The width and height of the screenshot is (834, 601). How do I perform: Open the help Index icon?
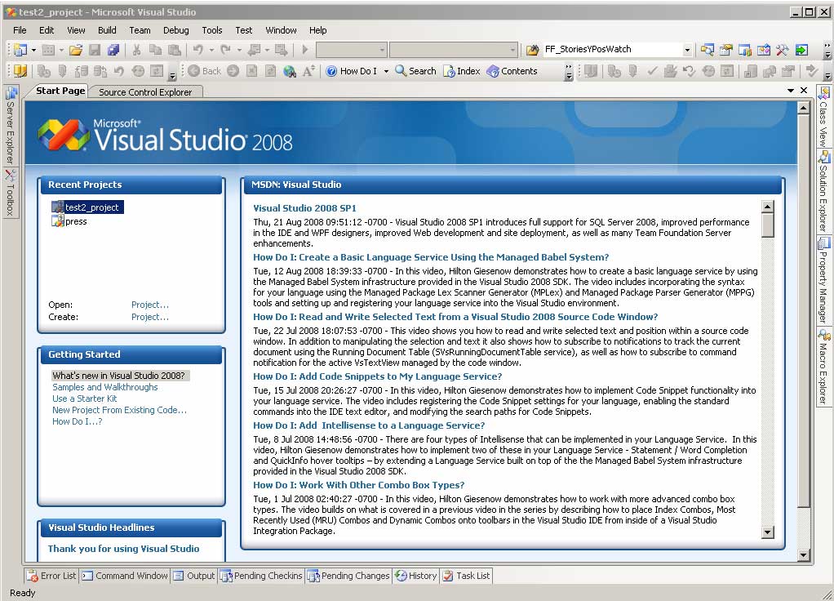tap(462, 71)
